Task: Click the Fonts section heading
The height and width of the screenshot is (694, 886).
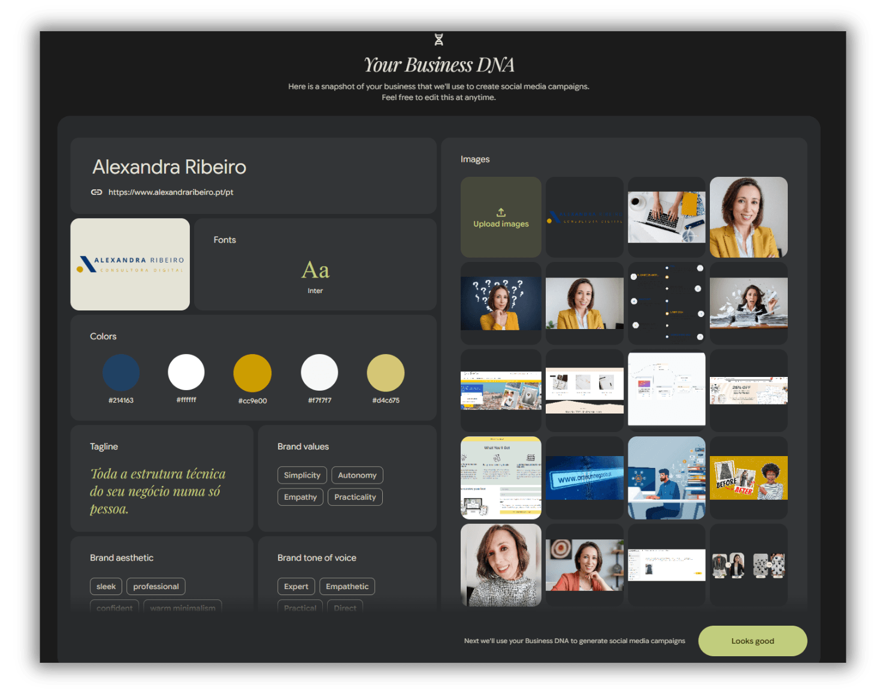Action: pyautogui.click(x=225, y=240)
